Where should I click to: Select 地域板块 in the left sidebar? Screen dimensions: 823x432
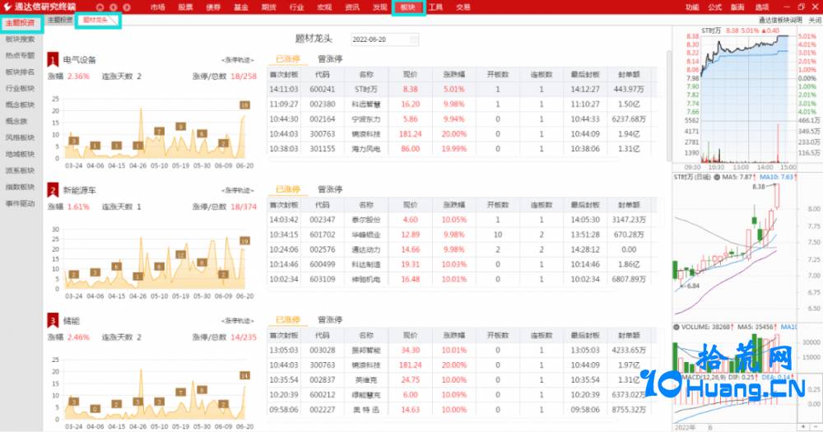pos(20,154)
